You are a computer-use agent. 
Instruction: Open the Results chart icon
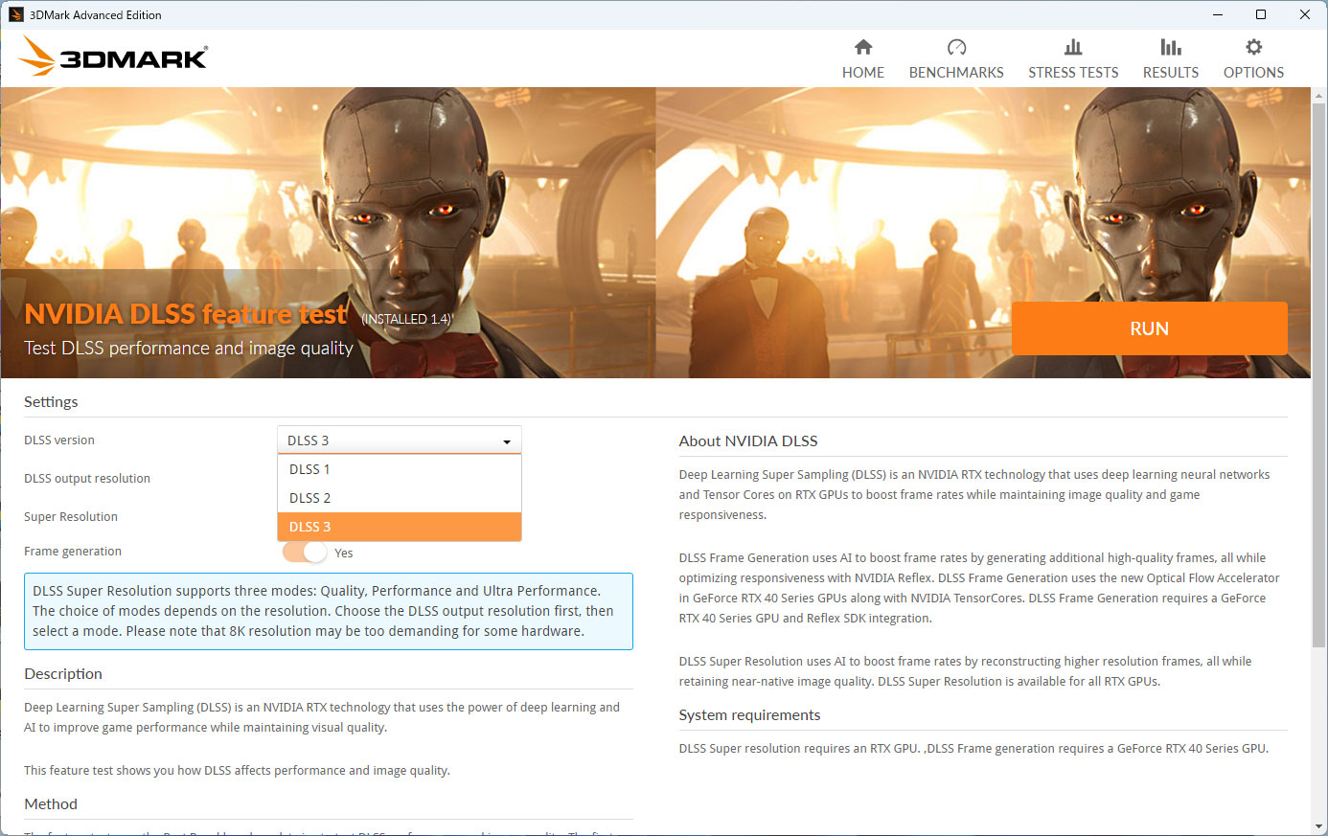point(1170,47)
